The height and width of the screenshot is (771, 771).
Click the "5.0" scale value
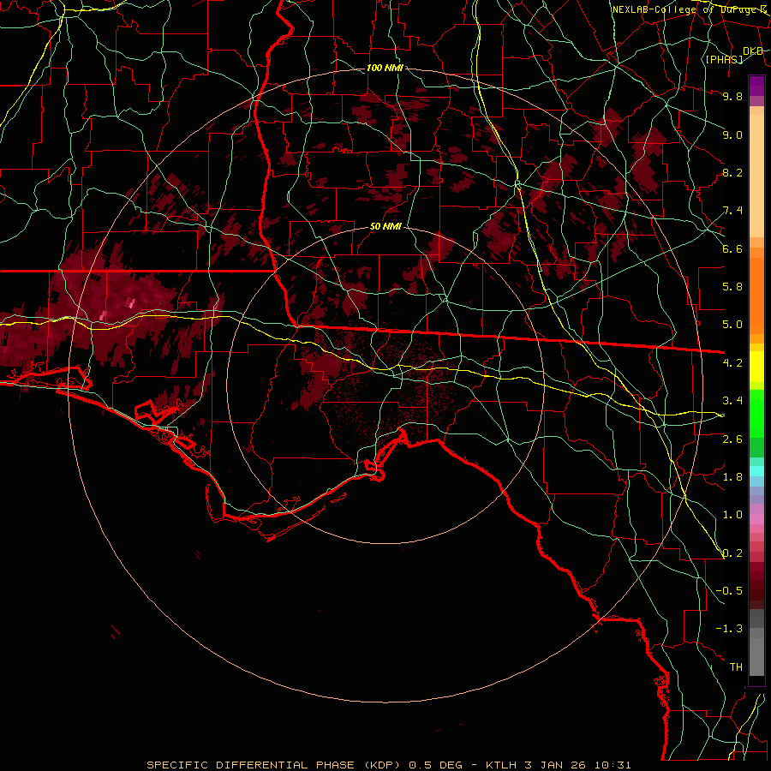[x=732, y=325]
